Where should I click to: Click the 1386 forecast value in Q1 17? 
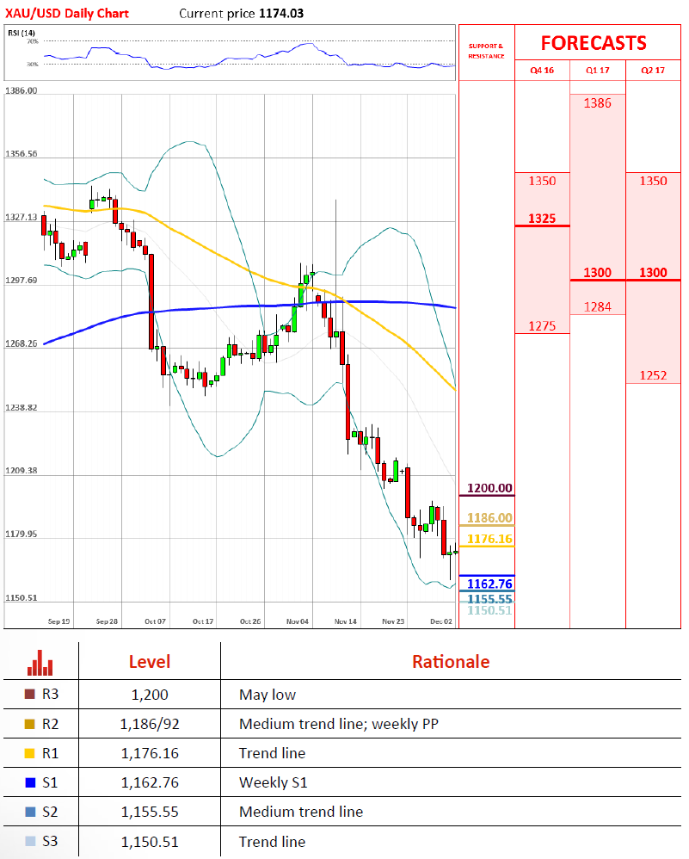pyautogui.click(x=597, y=103)
